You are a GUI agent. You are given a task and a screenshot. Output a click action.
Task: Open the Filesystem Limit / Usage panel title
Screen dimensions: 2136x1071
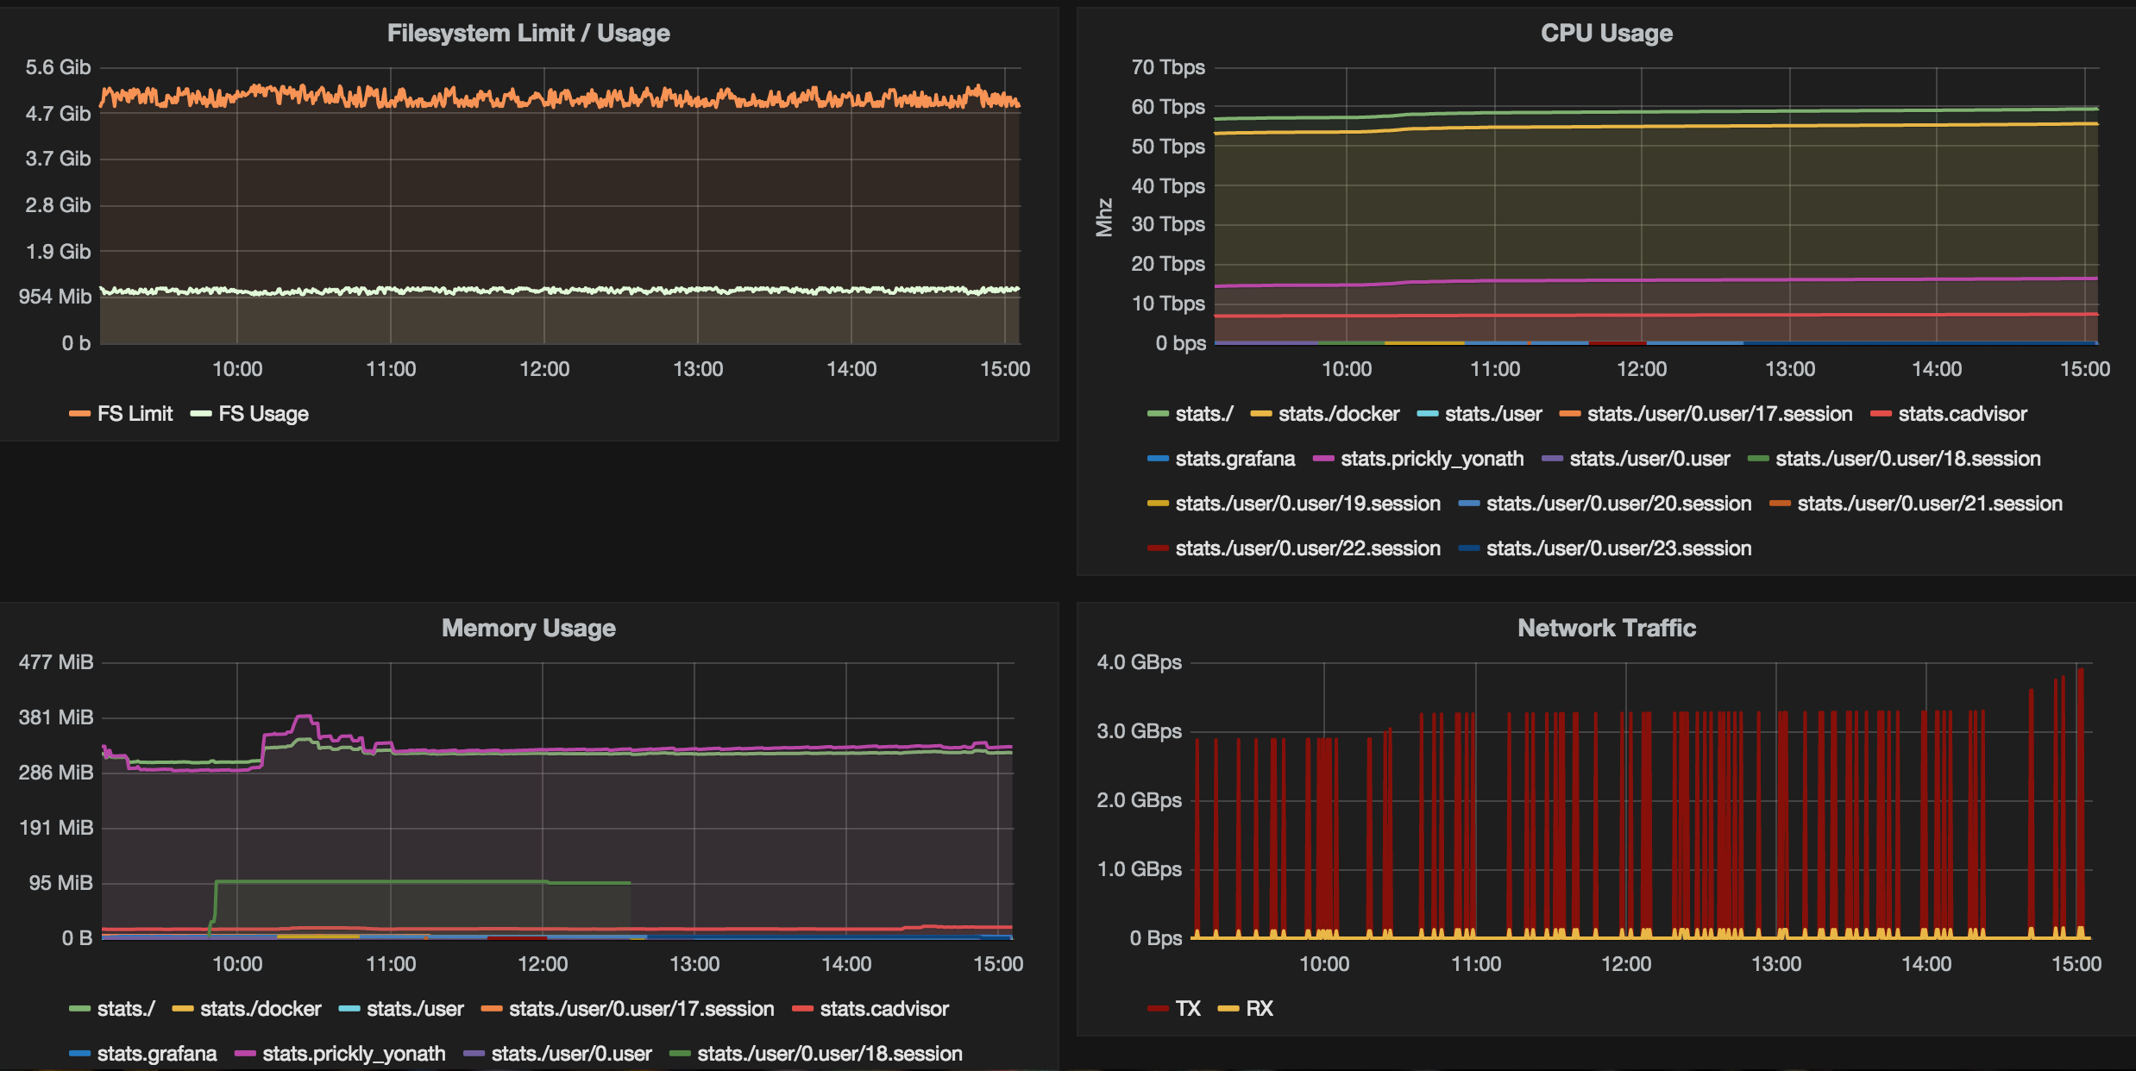528,34
